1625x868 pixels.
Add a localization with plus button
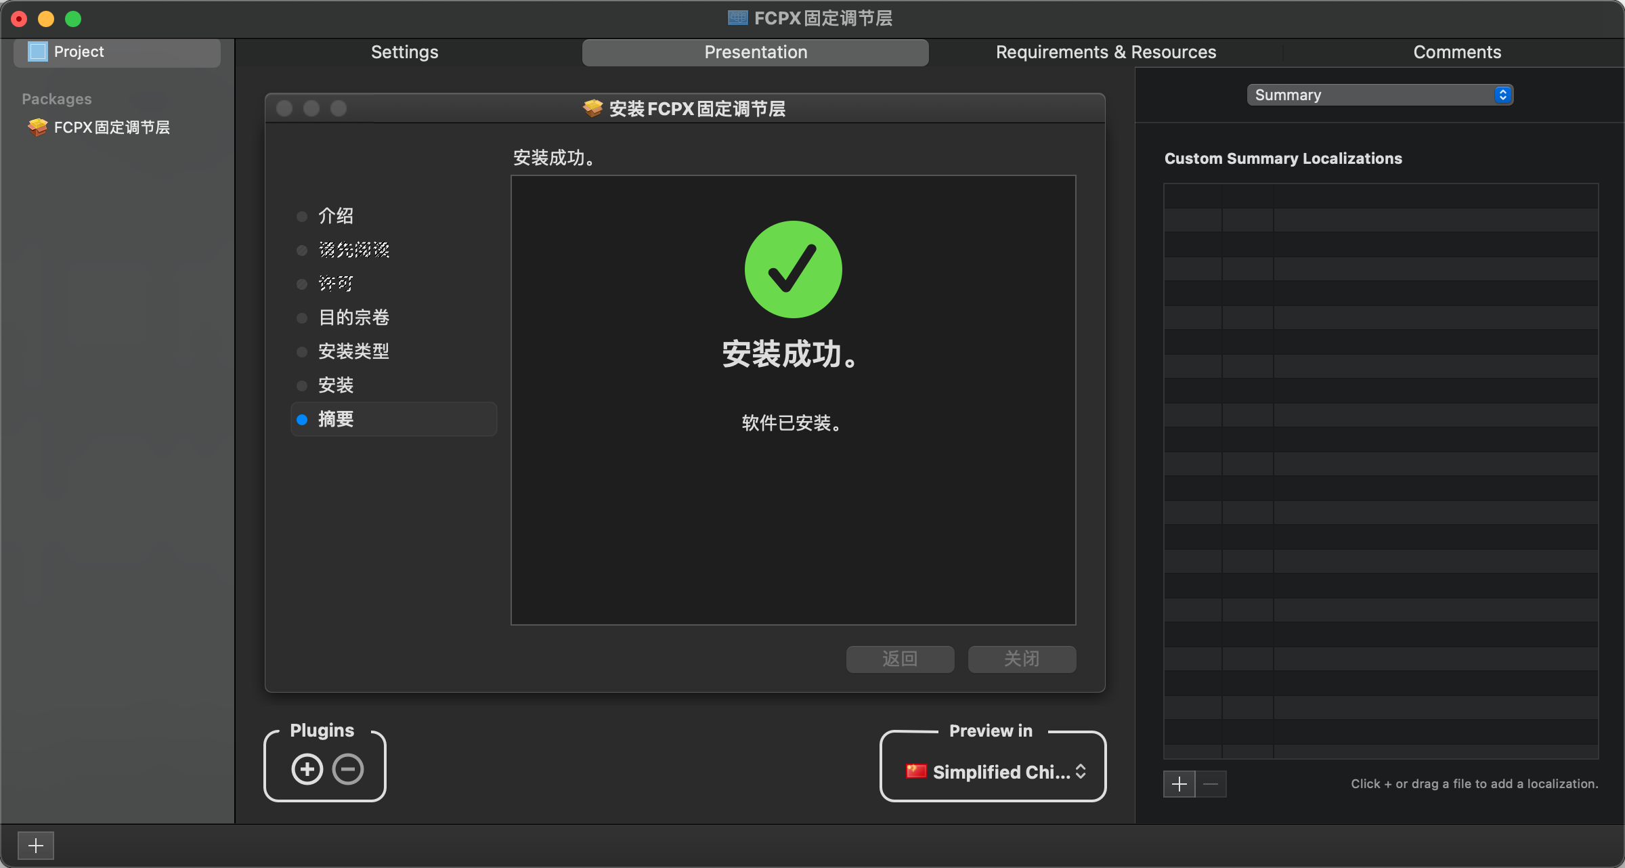[x=1179, y=784]
